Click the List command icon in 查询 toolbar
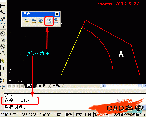Image resolution: width=146 pixels, height=117 pixels. (49, 21)
